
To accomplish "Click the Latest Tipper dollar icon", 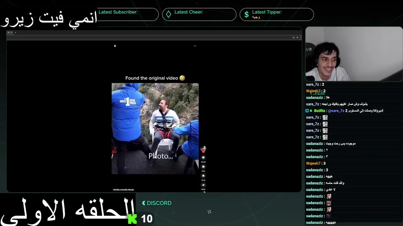I will coord(247,14).
